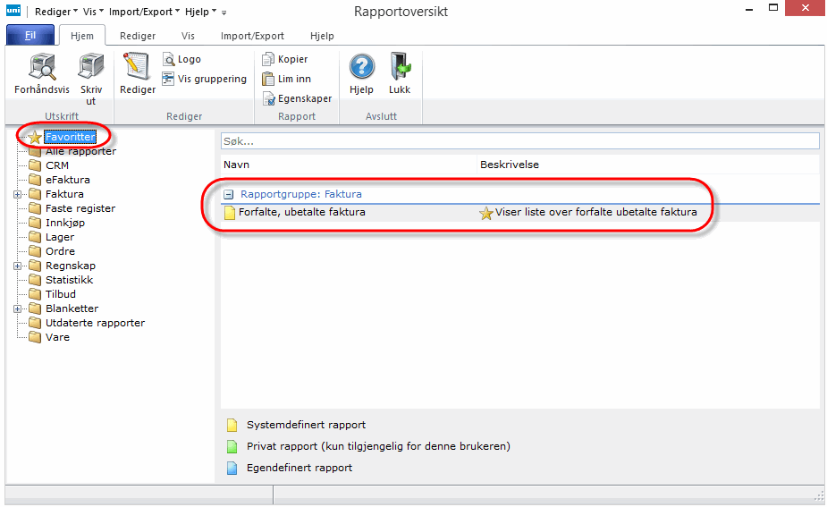Image resolution: width=827 pixels, height=507 pixels.
Task: Open the Logo tool in ribbon
Action: pos(169,59)
